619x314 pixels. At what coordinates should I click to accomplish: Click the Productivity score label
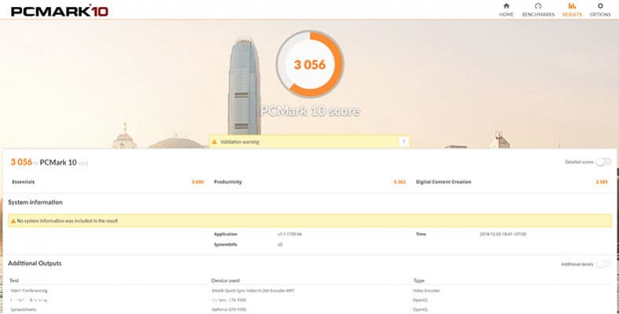[x=228, y=182]
